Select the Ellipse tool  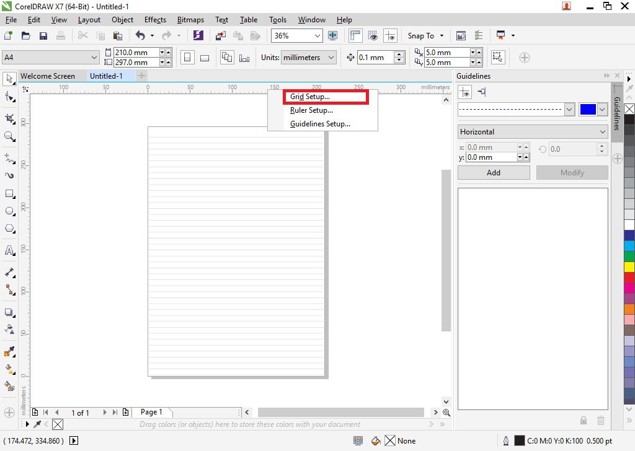(9, 211)
